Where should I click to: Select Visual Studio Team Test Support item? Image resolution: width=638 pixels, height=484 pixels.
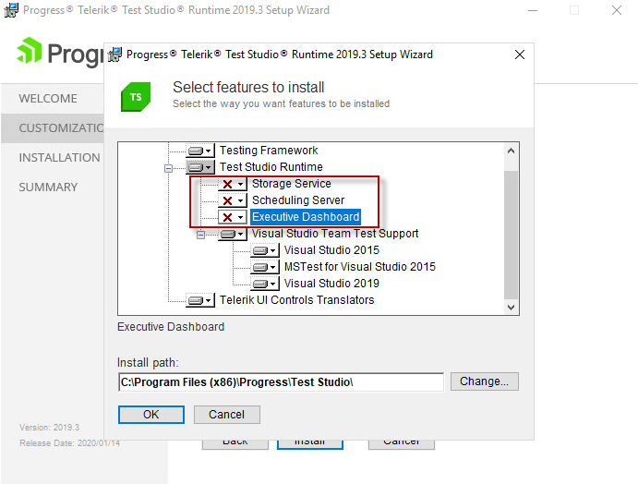[335, 234]
